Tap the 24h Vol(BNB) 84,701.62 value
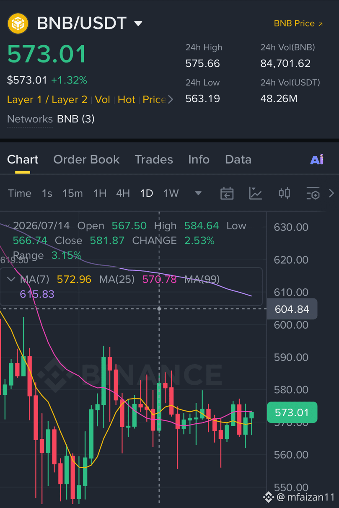The height and width of the screenshot is (508, 339). (285, 64)
